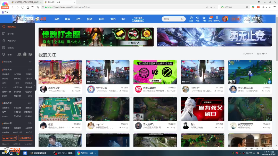Expand all in 网游竞技 sidebar section
The width and height of the screenshot is (278, 156).
tap(30, 70)
